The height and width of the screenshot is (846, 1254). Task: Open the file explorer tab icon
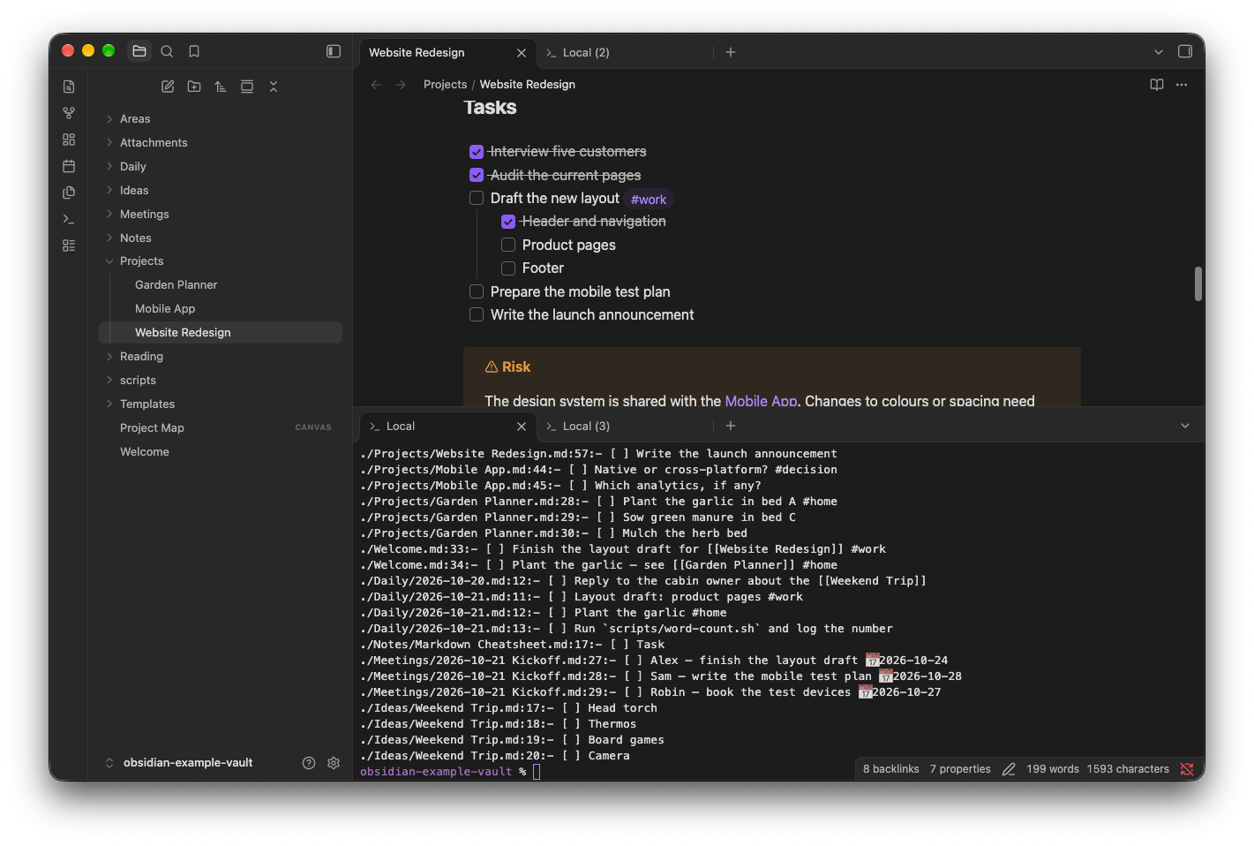[x=139, y=51]
